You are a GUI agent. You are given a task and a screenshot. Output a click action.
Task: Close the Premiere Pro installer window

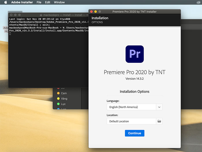(x=91, y=12)
